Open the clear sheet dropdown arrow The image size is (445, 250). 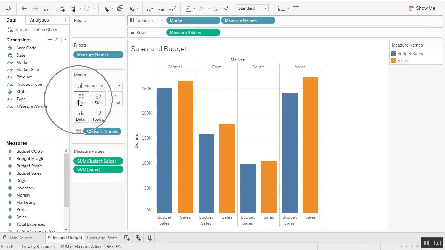coord(138,8)
